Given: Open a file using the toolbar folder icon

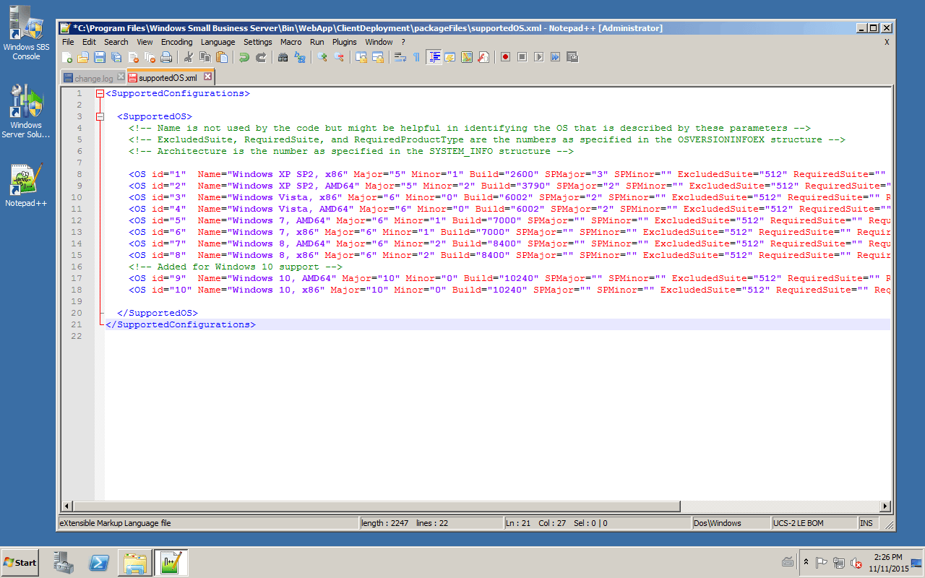Looking at the screenshot, I should point(83,57).
